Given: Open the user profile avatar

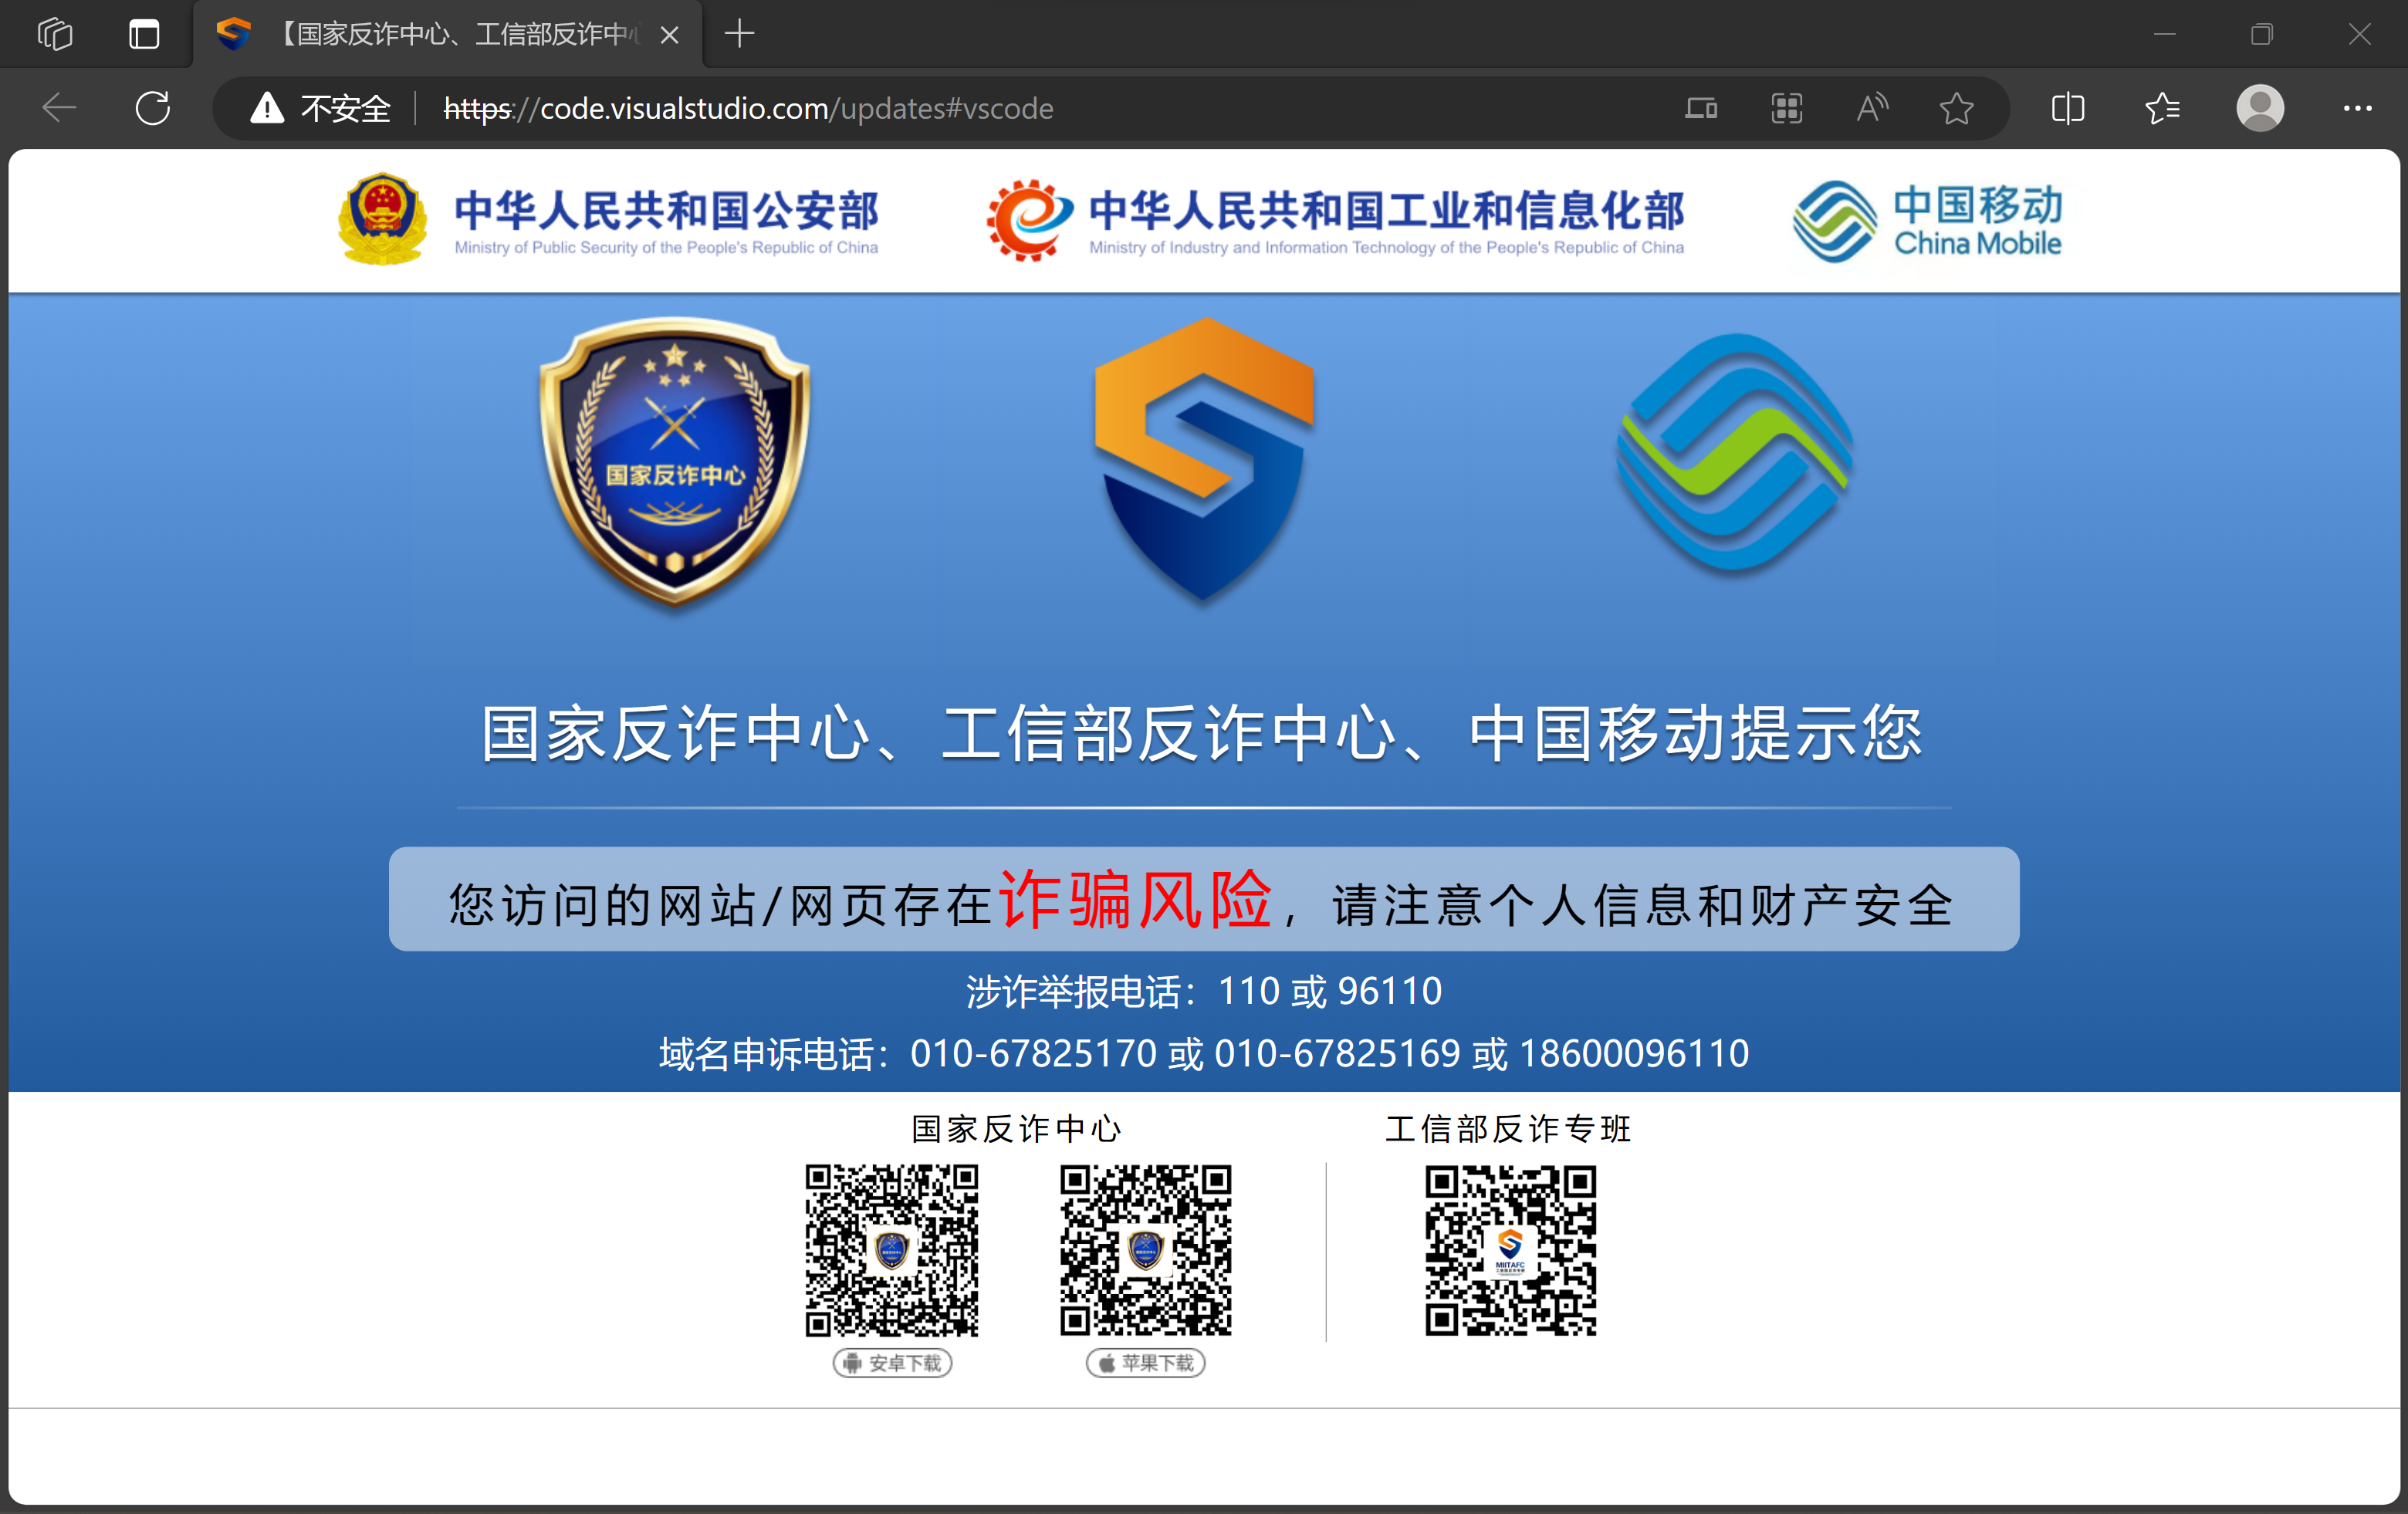Looking at the screenshot, I should (x=2259, y=108).
